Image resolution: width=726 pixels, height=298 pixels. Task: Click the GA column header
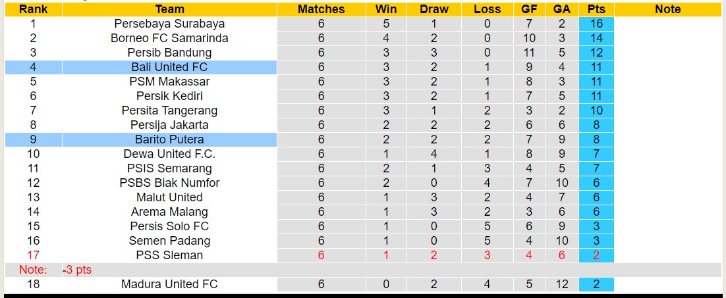pyautogui.click(x=561, y=9)
